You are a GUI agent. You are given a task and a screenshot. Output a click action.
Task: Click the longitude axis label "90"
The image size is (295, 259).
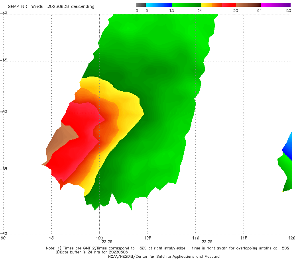click(x=3, y=238)
